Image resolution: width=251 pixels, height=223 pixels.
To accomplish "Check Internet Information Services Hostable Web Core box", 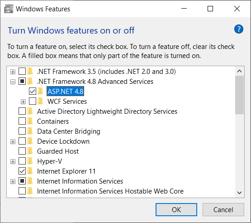I will [x=22, y=191].
